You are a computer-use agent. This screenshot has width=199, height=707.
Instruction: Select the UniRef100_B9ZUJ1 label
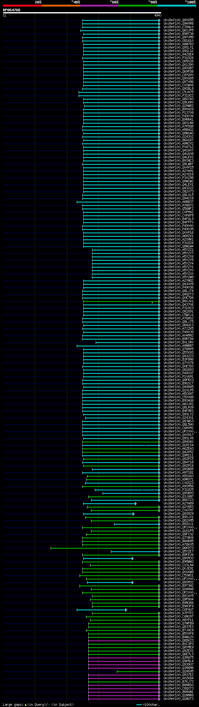[178, 524]
